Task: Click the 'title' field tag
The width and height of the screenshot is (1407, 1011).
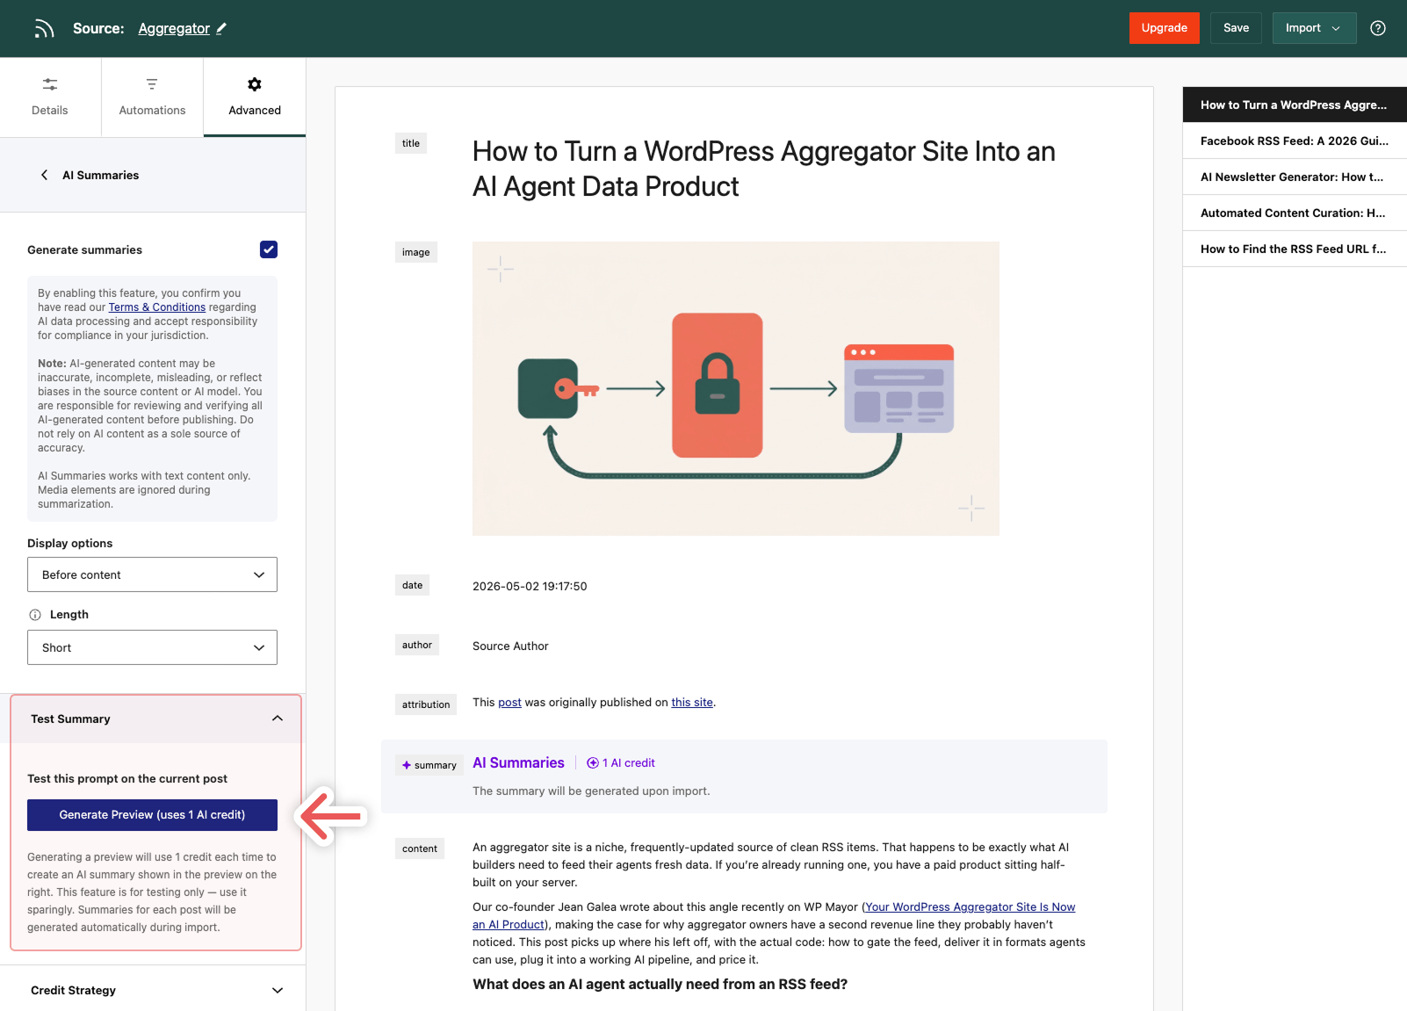Action: pyautogui.click(x=411, y=143)
